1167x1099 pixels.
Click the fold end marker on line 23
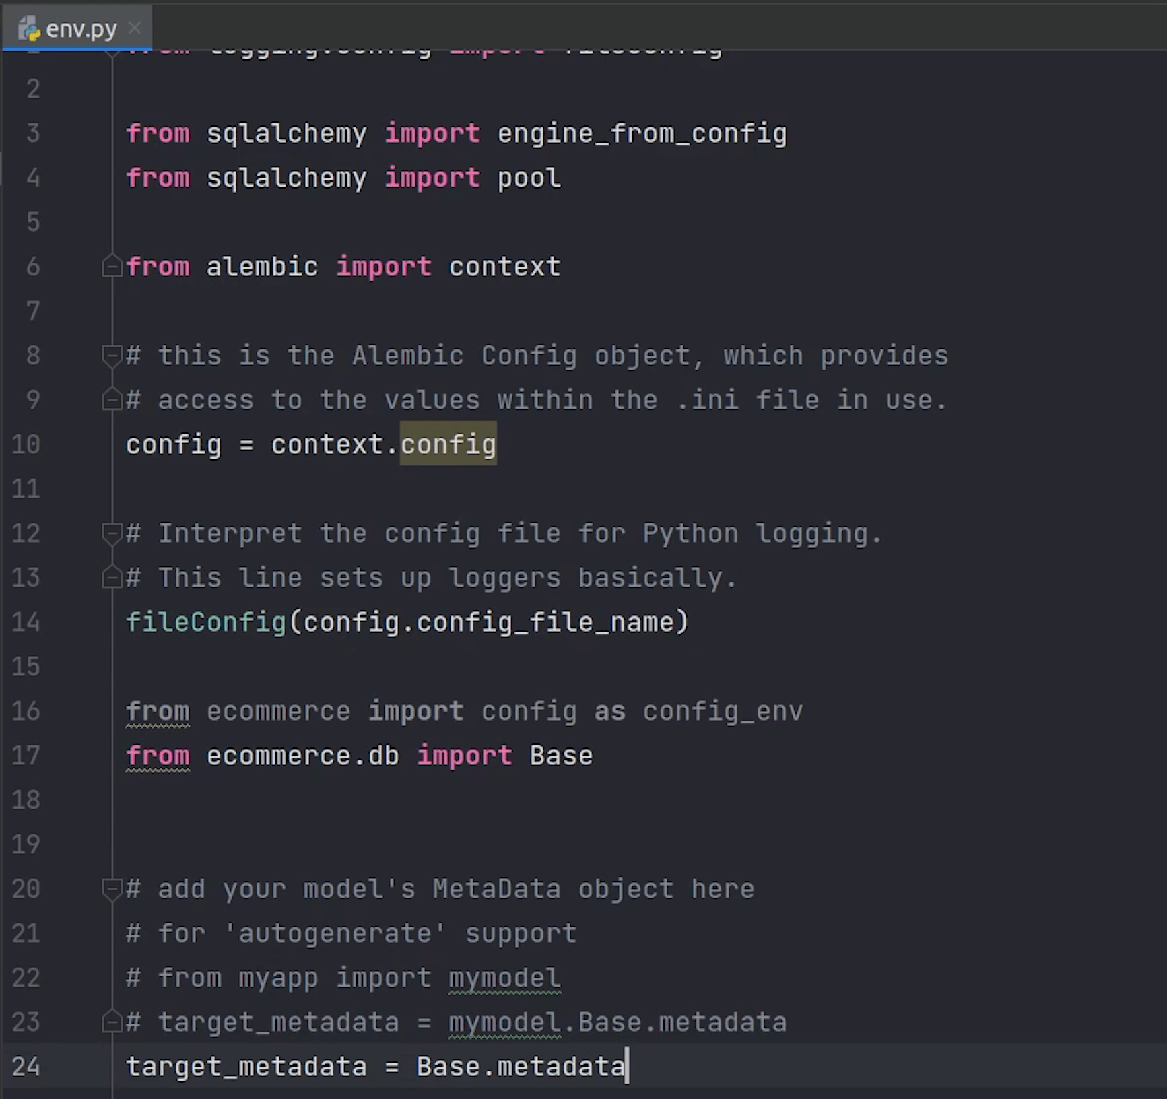click(x=111, y=1022)
